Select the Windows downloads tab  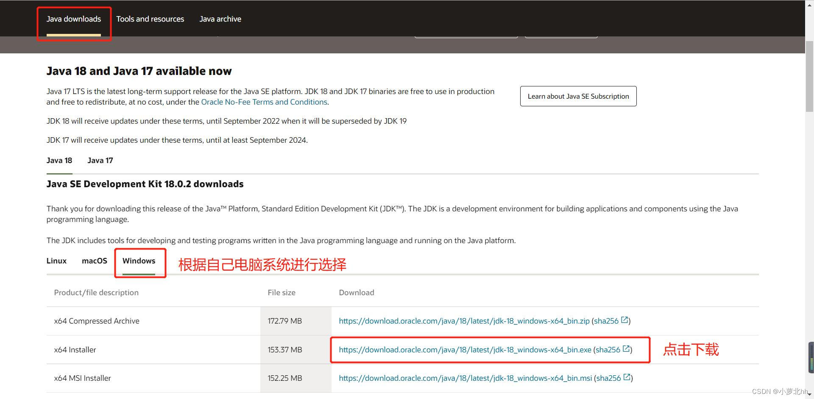click(139, 261)
